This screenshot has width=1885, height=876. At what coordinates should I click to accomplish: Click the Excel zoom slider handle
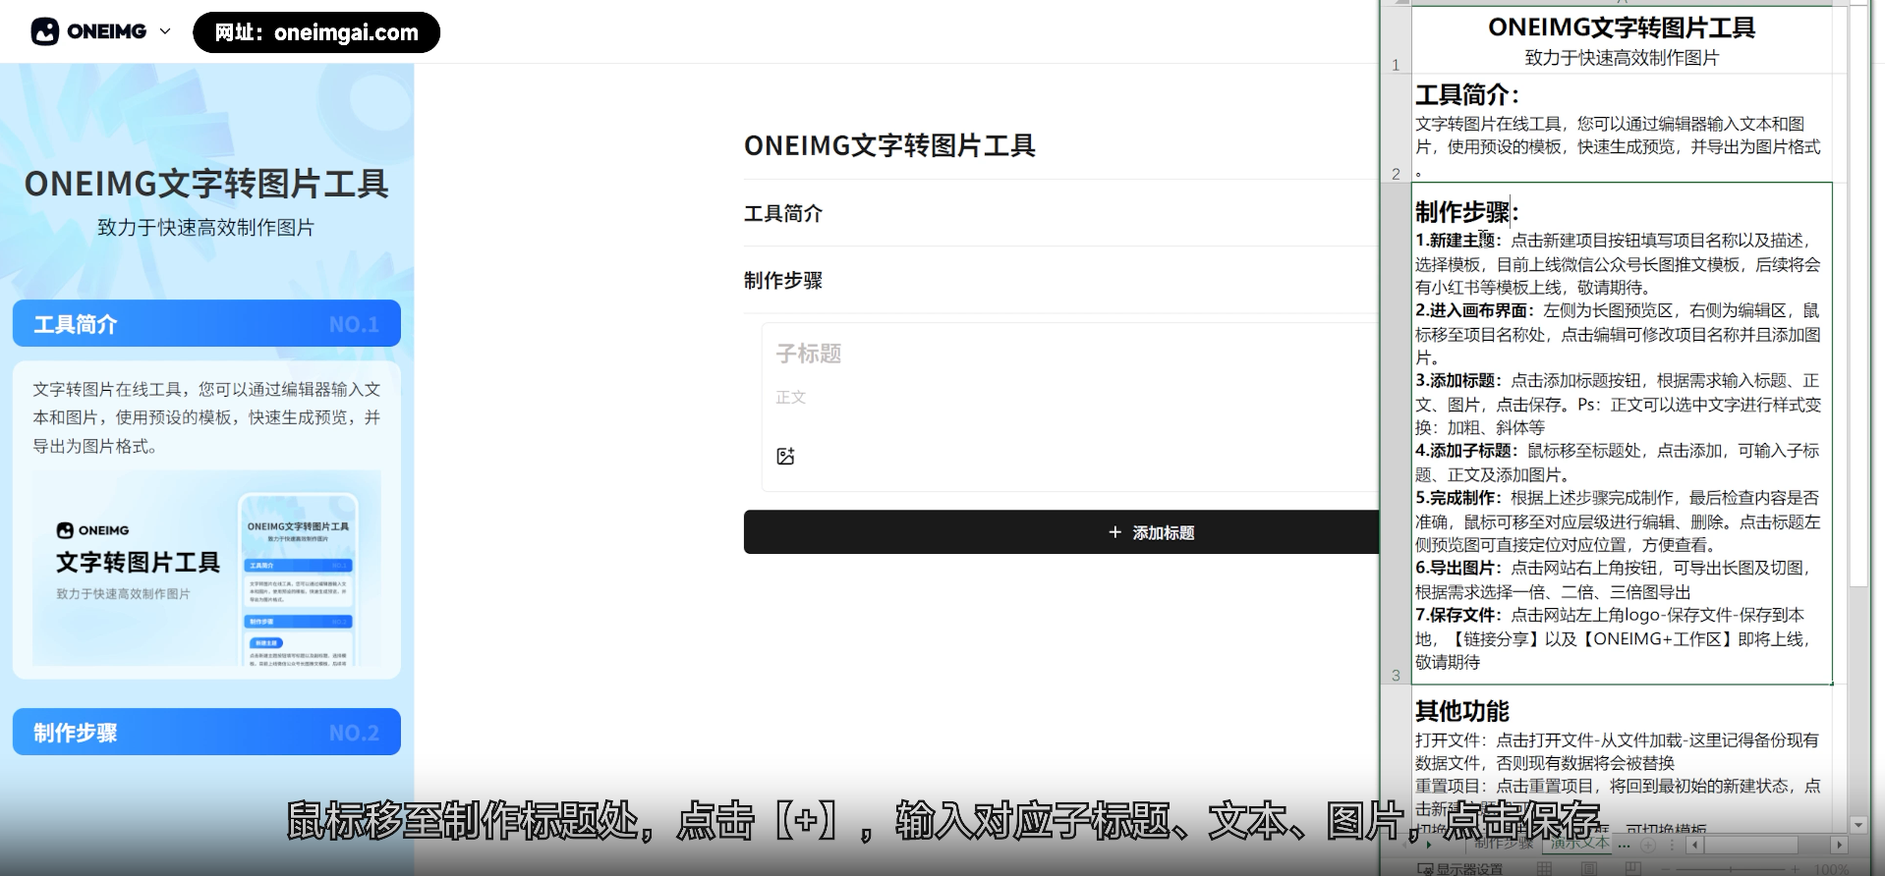click(1731, 869)
